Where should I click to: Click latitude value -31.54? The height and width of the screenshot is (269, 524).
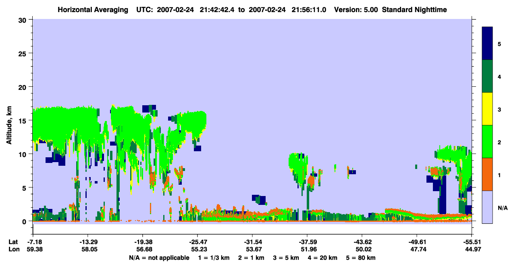pyautogui.click(x=252, y=242)
